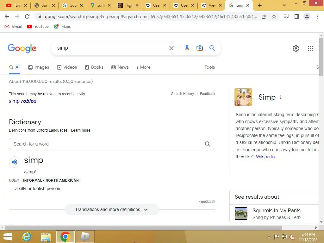Viewport: 324px width, 243px height.
Task: Click the Squirrels In My Pants thumbnail
Action: tap(241, 214)
